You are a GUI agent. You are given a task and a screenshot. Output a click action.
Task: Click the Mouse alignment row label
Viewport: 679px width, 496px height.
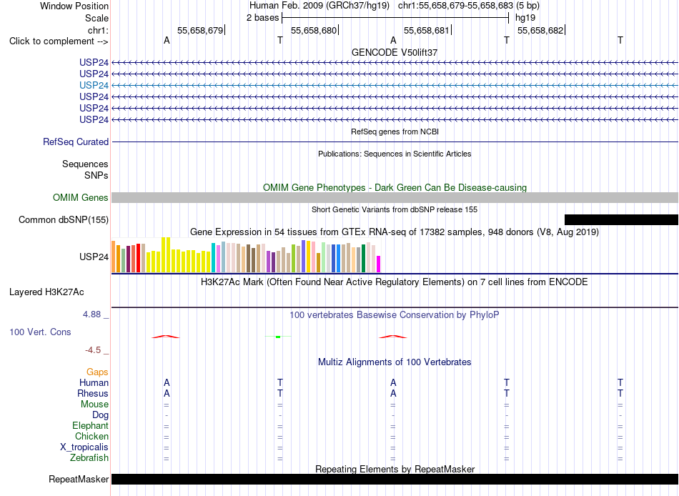[94, 405]
